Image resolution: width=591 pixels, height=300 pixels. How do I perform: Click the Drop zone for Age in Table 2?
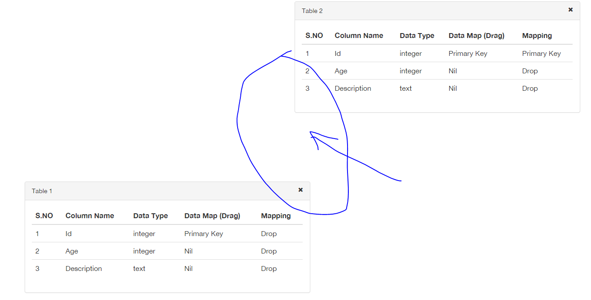[x=530, y=71]
